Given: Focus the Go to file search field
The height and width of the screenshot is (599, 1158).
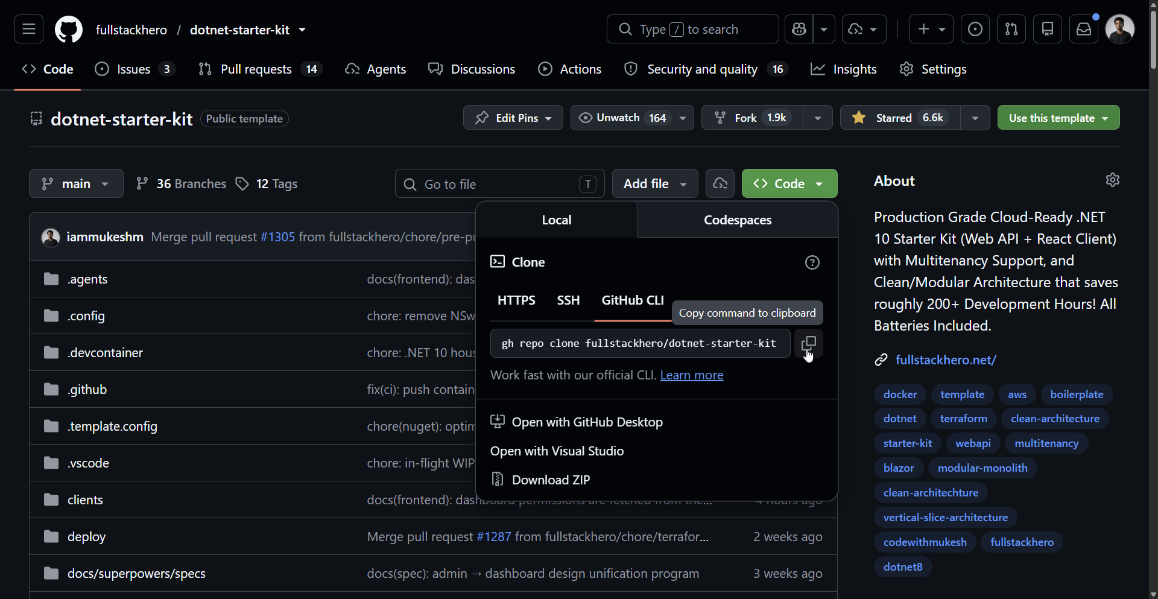Looking at the screenshot, I should (x=500, y=183).
